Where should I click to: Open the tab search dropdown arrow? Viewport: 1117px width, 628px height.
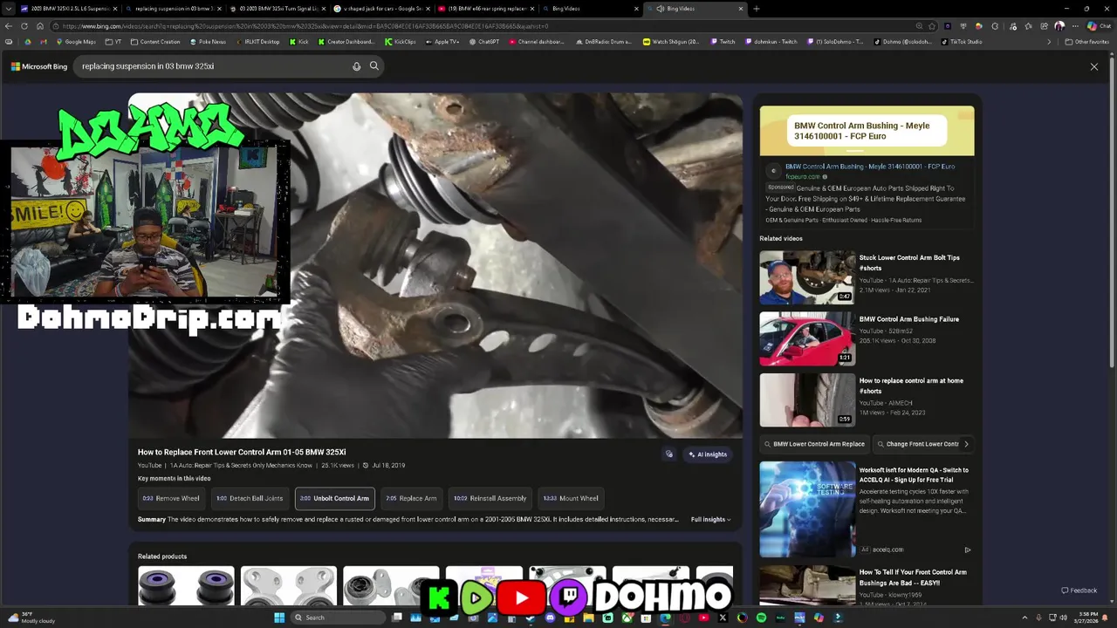point(9,9)
